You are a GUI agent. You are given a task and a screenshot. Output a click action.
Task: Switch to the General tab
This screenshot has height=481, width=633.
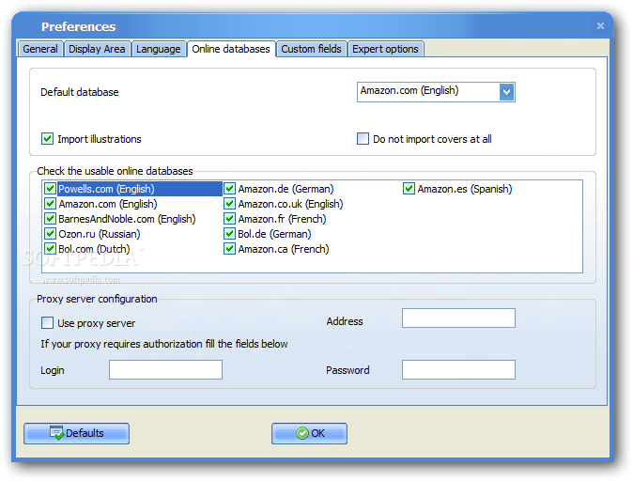40,49
